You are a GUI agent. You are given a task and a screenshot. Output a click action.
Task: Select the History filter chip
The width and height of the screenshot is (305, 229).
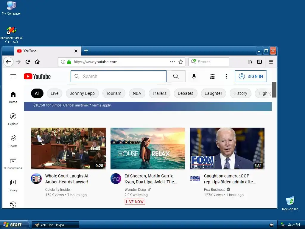pos(240,93)
